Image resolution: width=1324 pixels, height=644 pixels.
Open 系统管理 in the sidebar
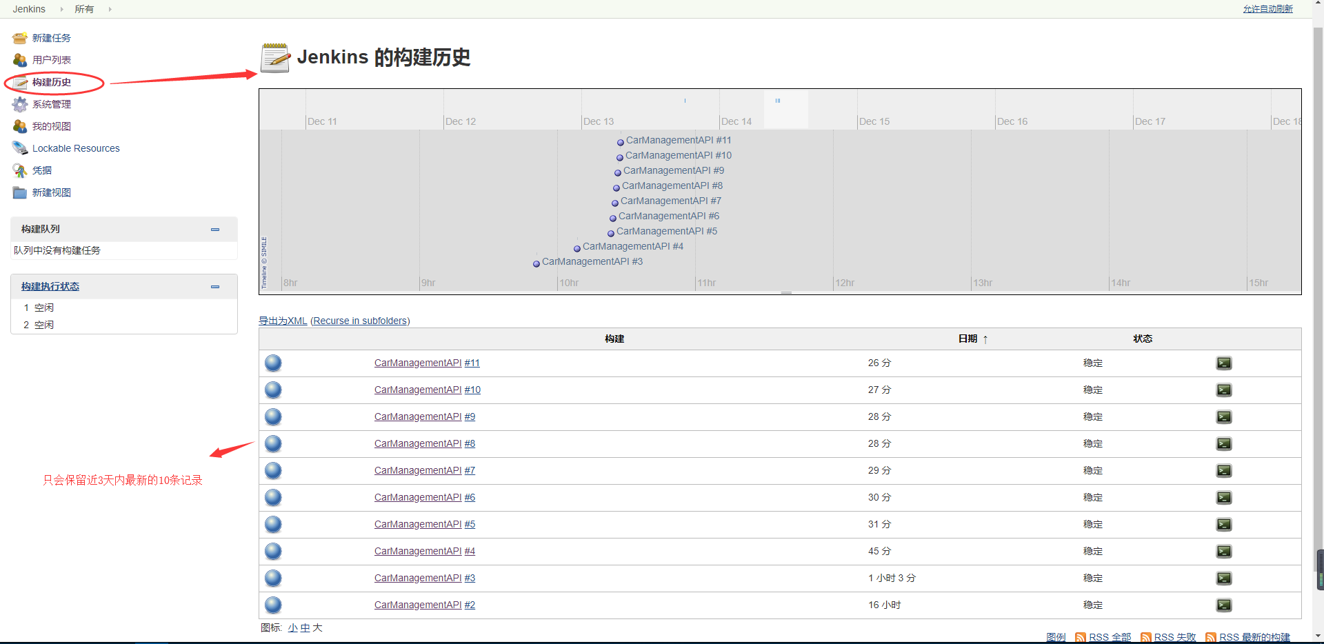click(x=52, y=104)
